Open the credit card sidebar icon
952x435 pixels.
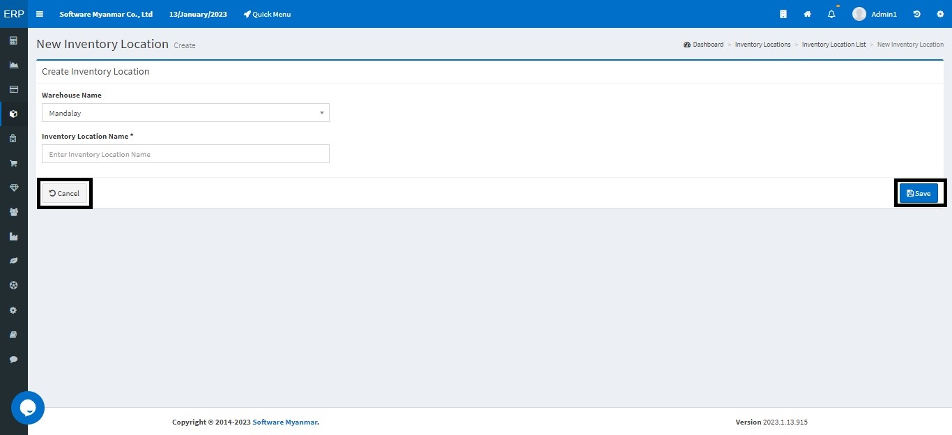13,90
